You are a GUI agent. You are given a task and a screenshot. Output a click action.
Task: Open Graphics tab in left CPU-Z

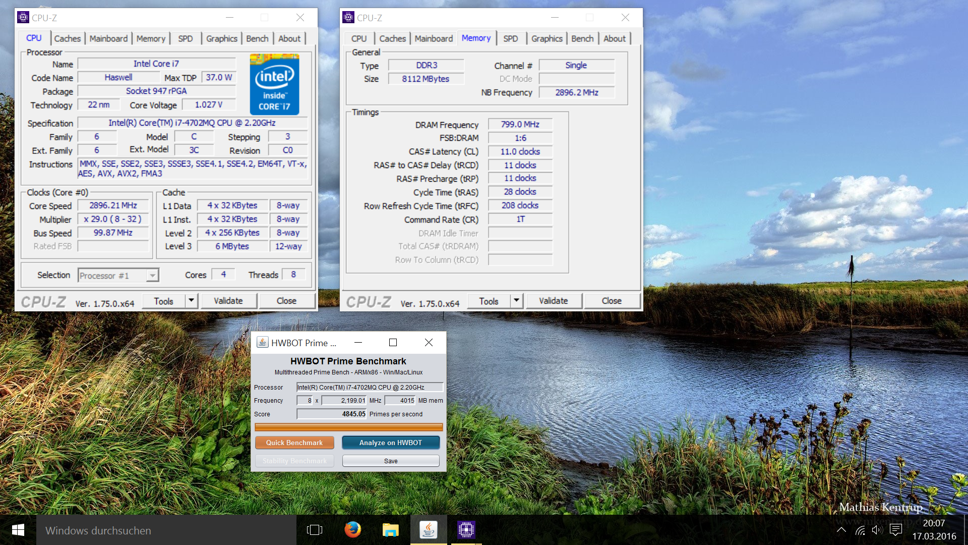click(222, 38)
